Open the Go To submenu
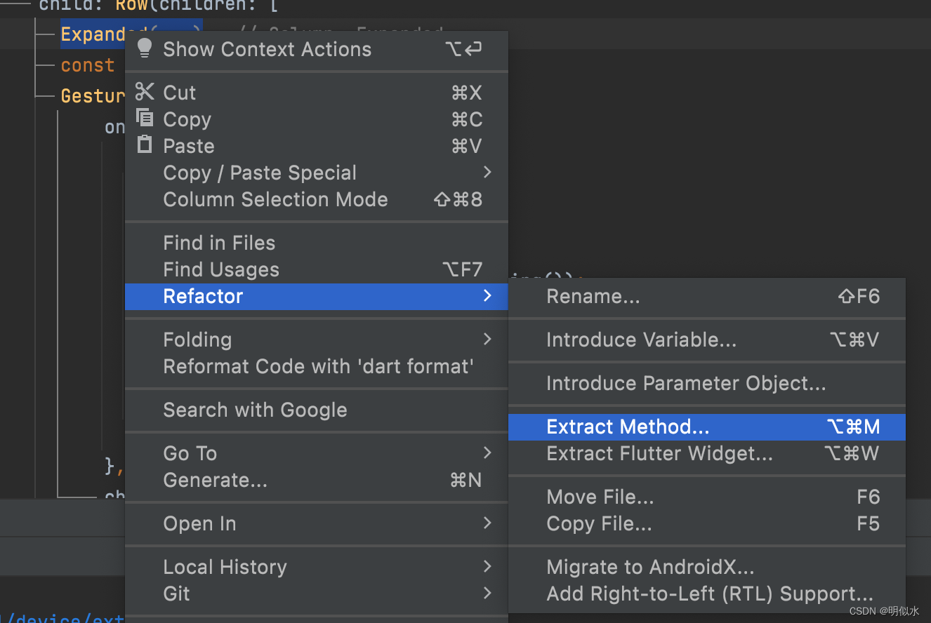Screen dimensions: 931x623 tap(316, 453)
